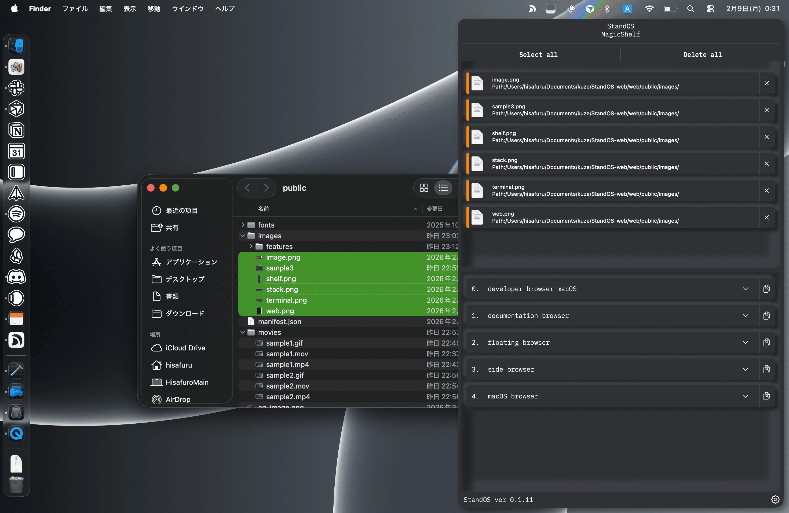Image resolution: width=789 pixels, height=513 pixels.
Task: Remove web.png from the shelf
Action: (766, 217)
